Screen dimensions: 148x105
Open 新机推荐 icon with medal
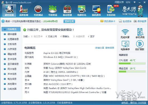pyautogui.click(x=96, y=9)
